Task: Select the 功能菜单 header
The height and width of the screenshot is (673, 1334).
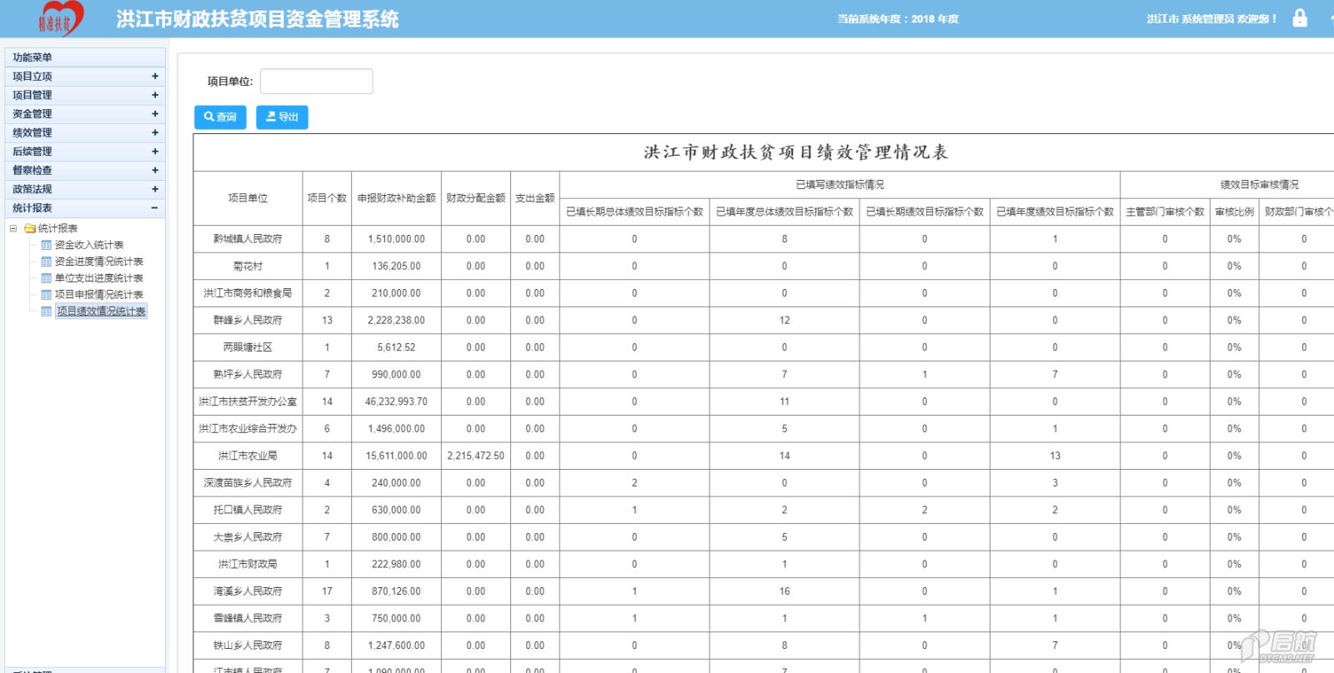Action: [85, 57]
